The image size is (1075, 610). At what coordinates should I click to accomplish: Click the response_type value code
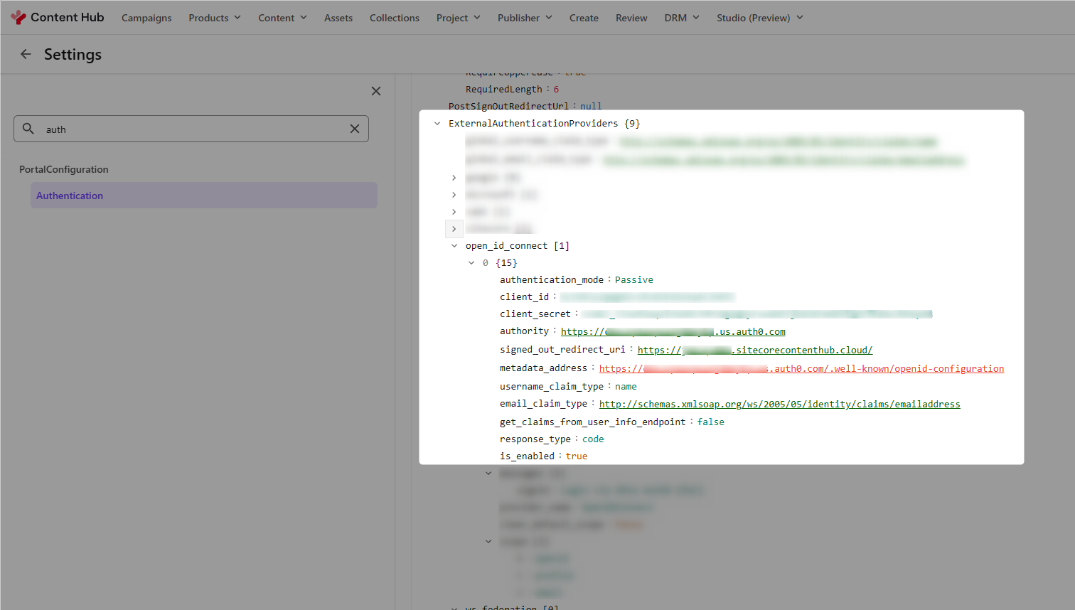pyautogui.click(x=593, y=439)
